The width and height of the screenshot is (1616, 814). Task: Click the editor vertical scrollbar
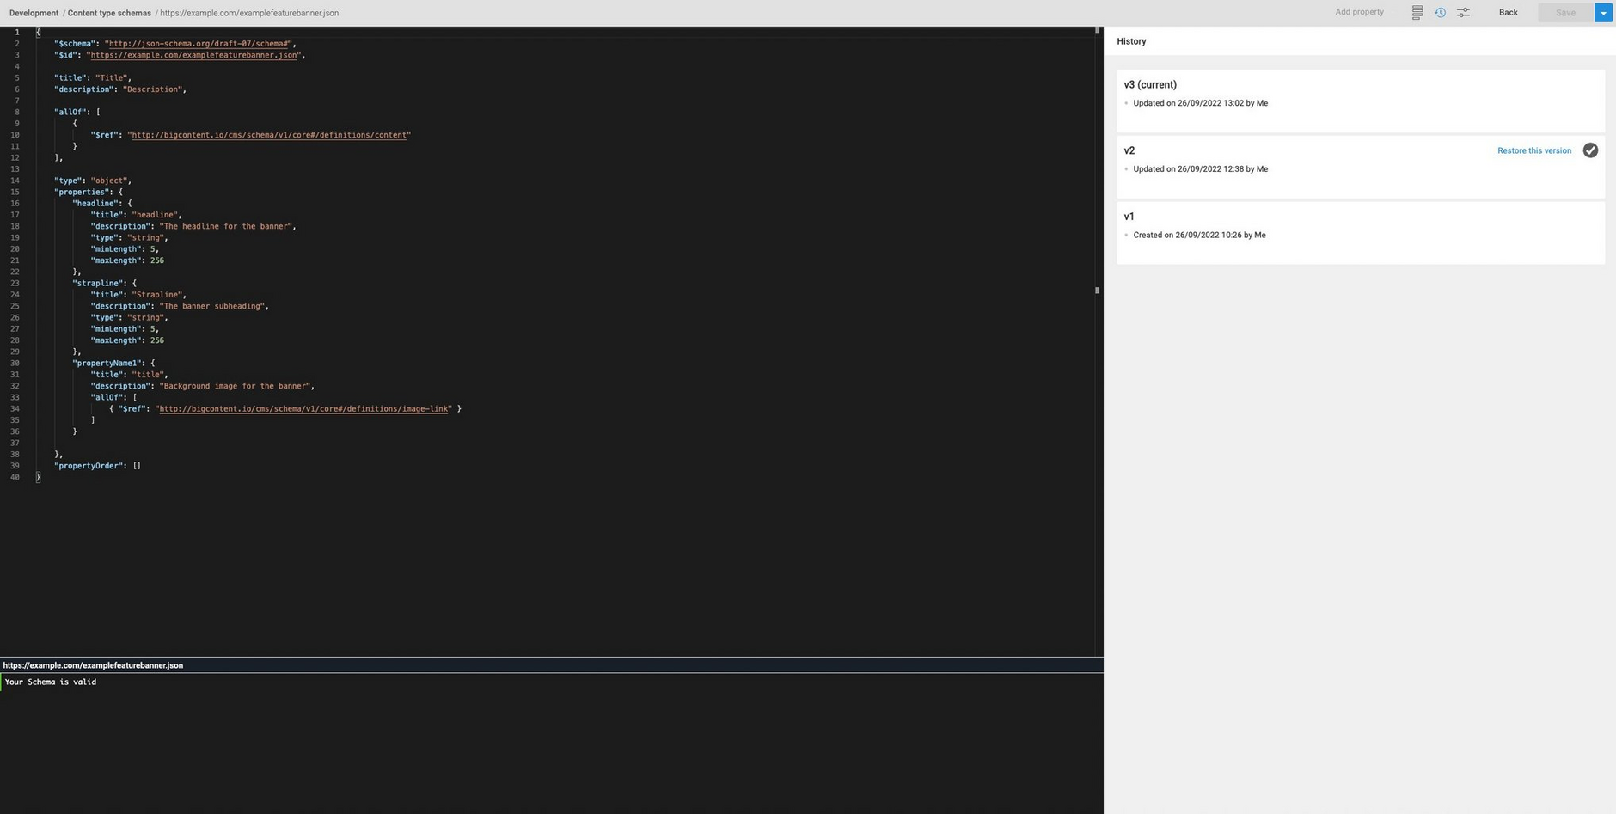[x=1098, y=340]
